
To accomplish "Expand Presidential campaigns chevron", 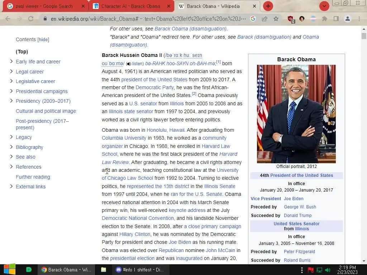I will 11,91.
